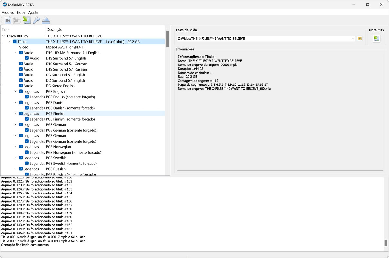
Task: Select the Disco Blu-ray row
Action: click(x=83, y=36)
